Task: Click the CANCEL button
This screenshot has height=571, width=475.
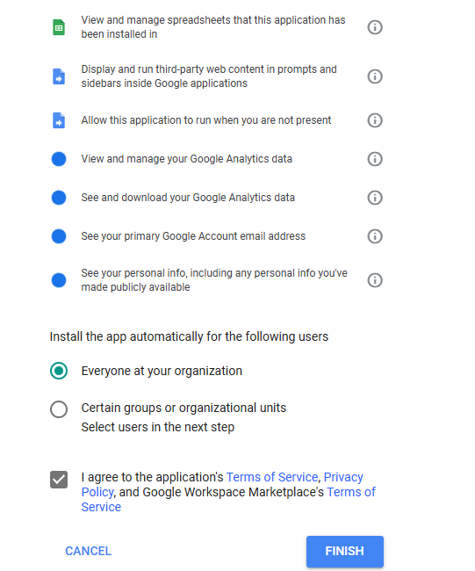Action: [x=89, y=551]
